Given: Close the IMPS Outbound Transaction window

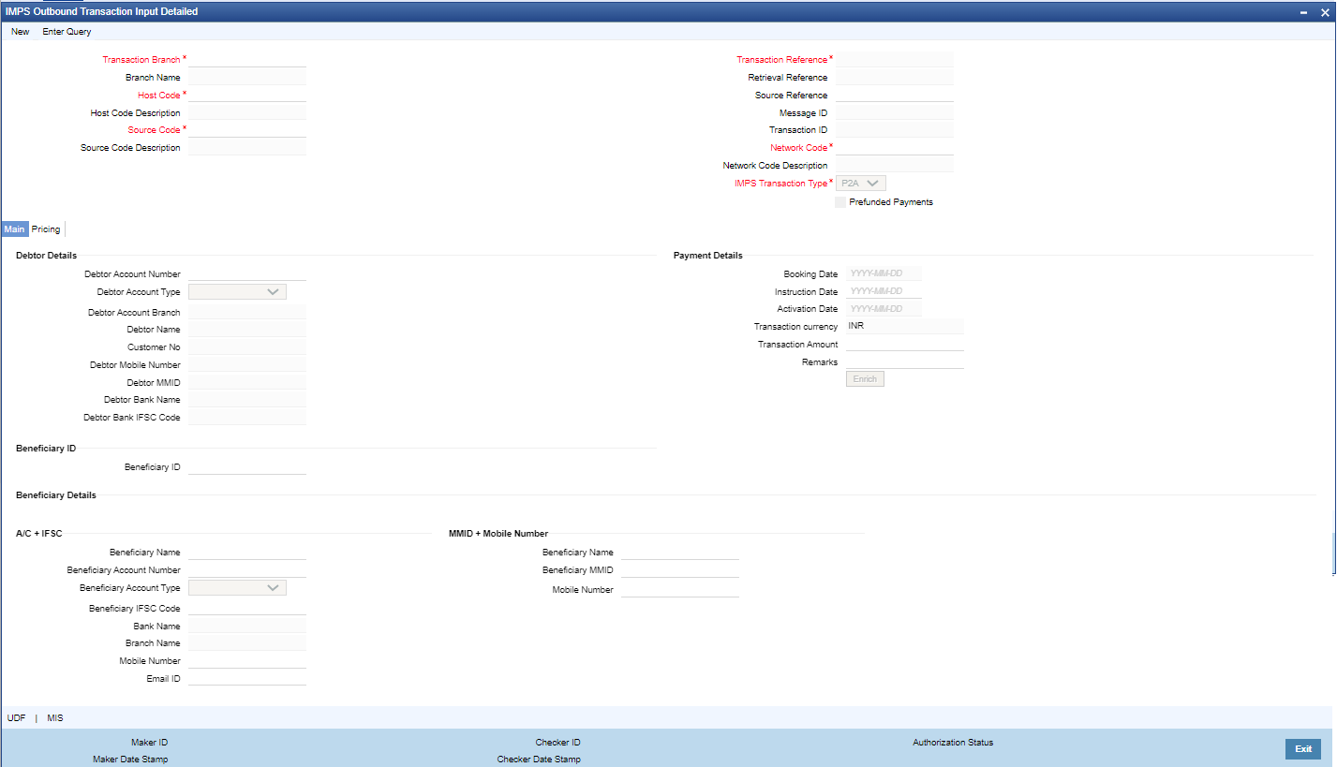Looking at the screenshot, I should [x=1325, y=11].
